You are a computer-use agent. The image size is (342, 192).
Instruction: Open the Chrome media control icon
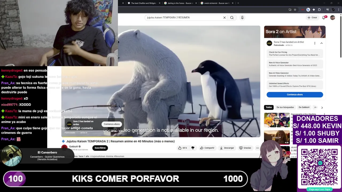click(x=328, y=10)
